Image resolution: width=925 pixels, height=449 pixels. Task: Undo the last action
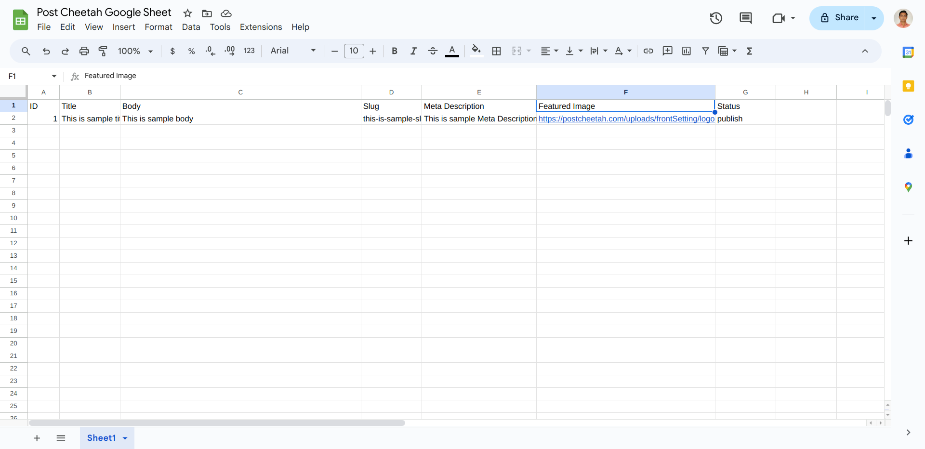coord(46,51)
